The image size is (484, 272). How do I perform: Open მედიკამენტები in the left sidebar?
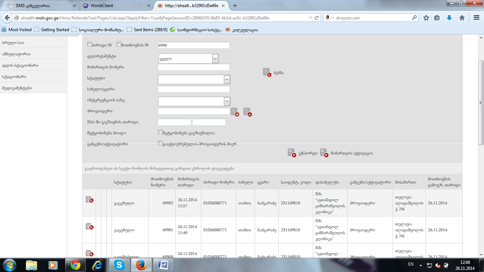tap(17, 88)
